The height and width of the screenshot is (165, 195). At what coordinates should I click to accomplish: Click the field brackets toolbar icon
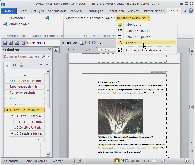pos(87,43)
